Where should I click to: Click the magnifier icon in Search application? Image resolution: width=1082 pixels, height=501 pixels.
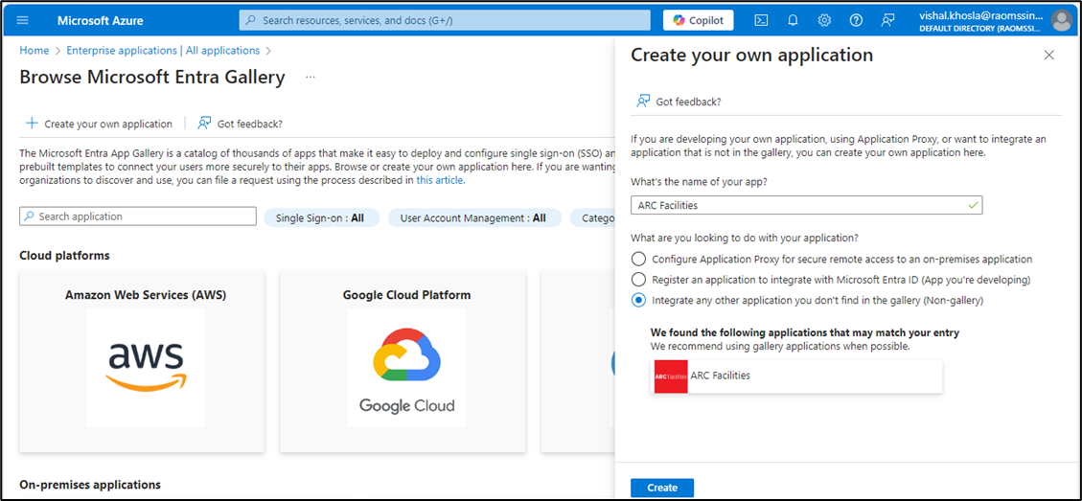coord(29,216)
